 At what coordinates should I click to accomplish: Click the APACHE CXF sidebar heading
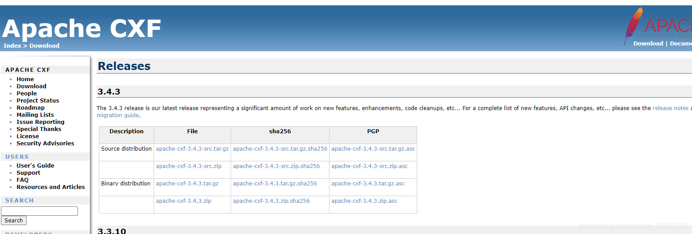(28, 70)
